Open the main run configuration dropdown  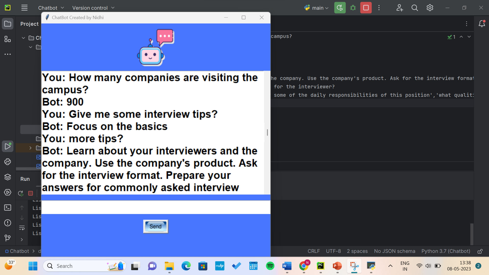(316, 8)
